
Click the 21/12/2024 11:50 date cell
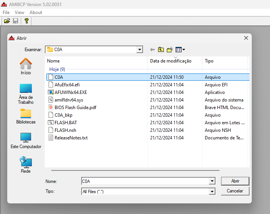click(x=167, y=77)
